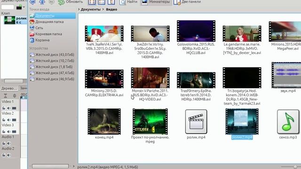The width and height of the screenshot is (301, 169).
Task: Select Golovolomka.2015 video thumbnail
Action: click(x=196, y=31)
